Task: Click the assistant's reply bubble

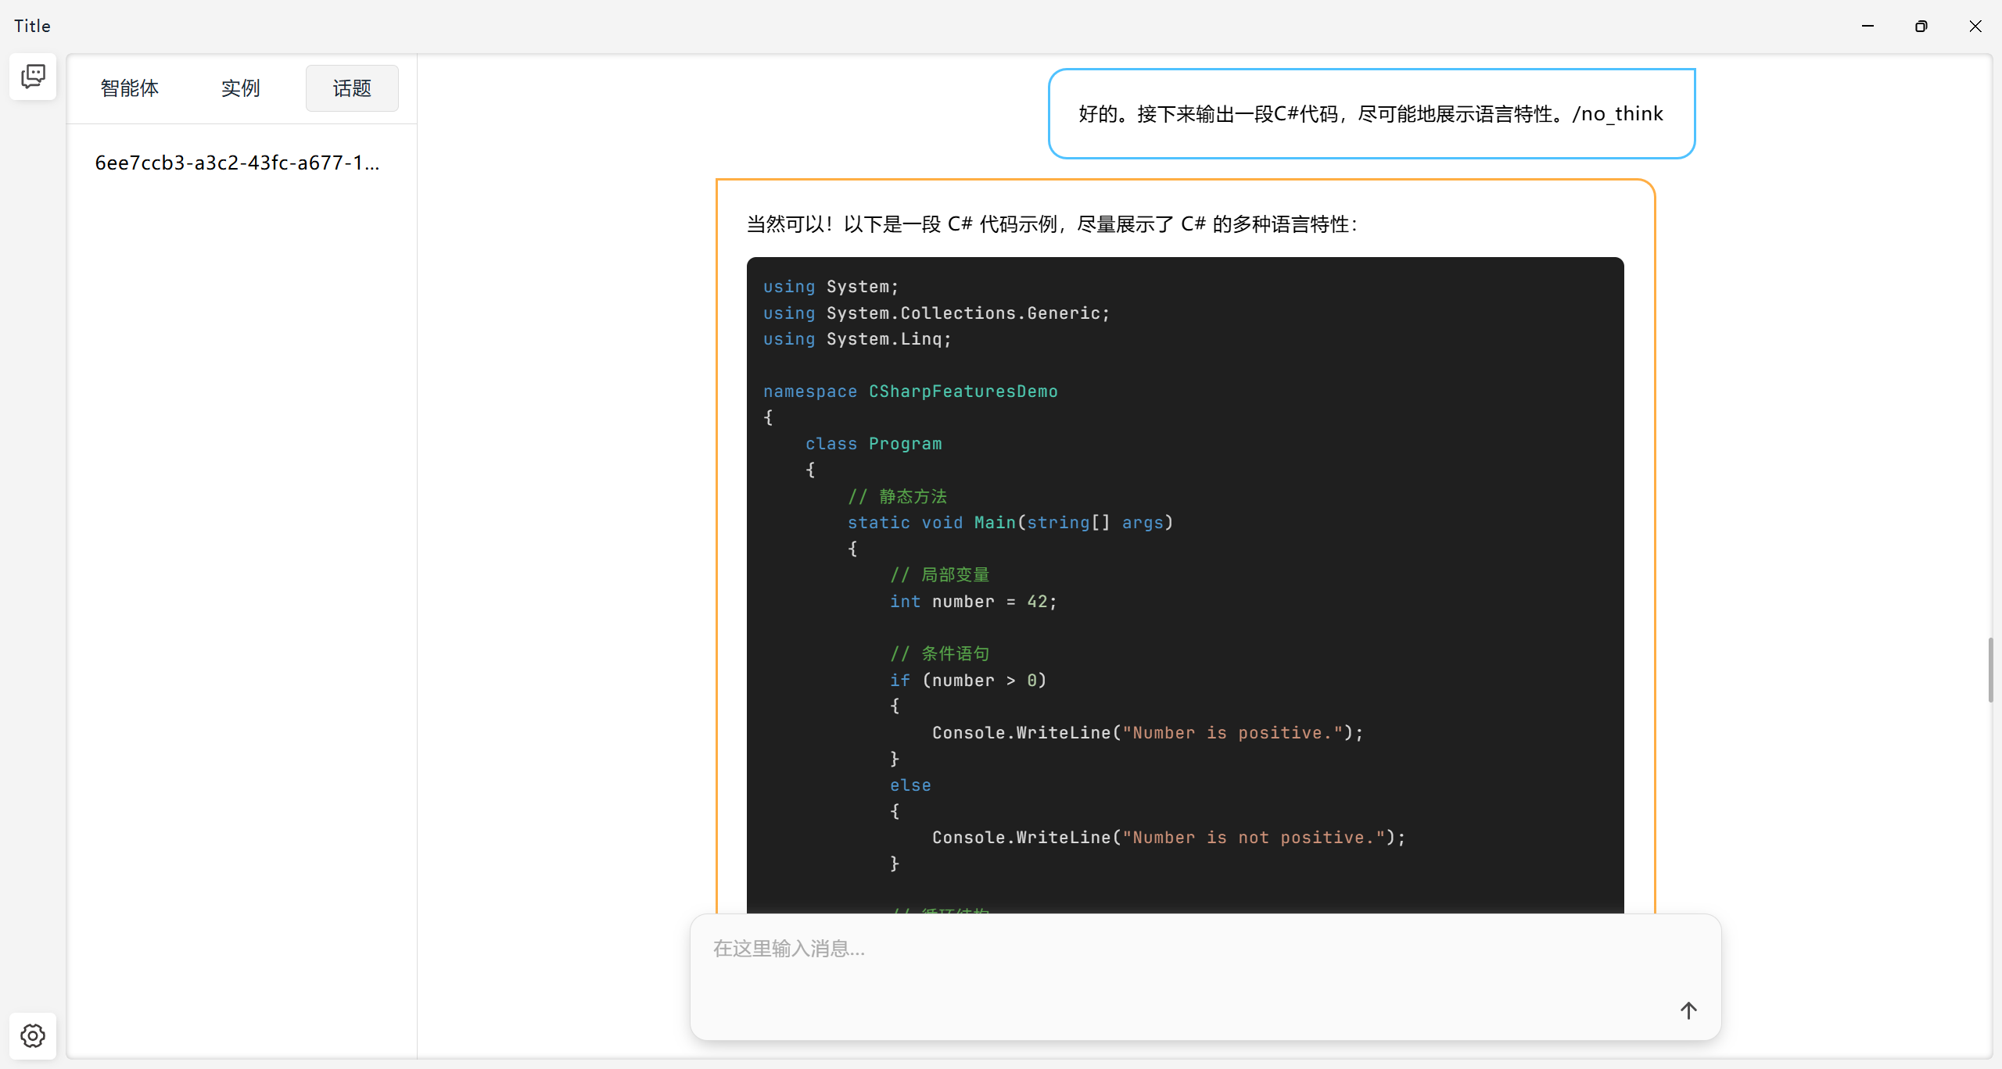Action: (1048, 224)
